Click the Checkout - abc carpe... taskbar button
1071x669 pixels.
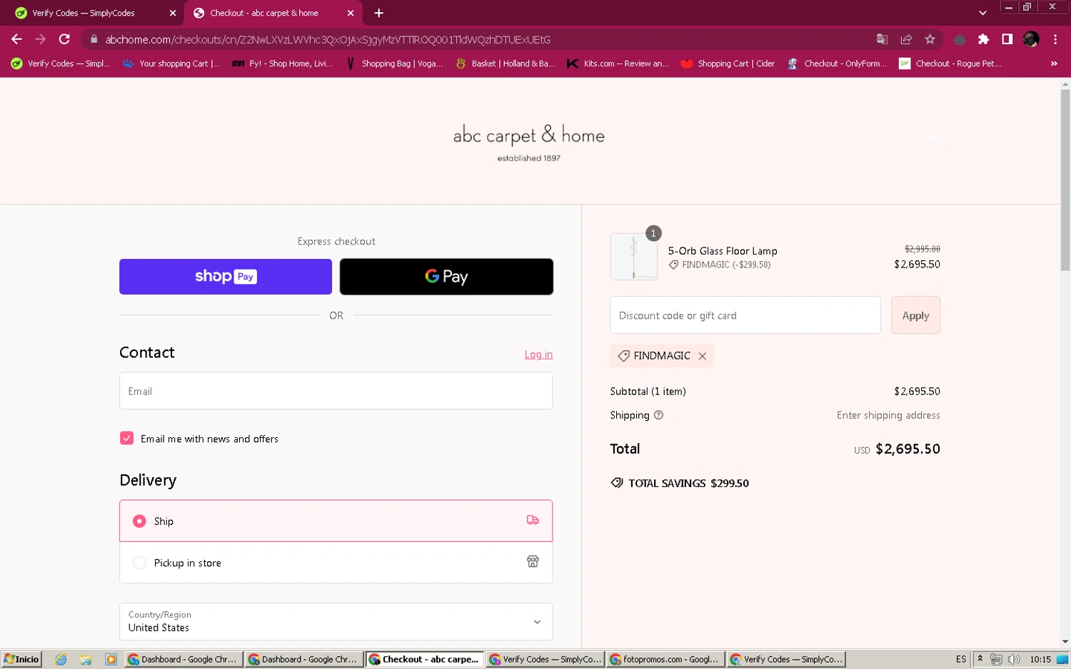[x=425, y=660]
